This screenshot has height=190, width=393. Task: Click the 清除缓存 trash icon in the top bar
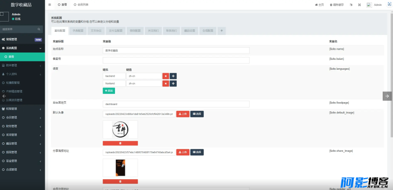pyautogui.click(x=331, y=5)
